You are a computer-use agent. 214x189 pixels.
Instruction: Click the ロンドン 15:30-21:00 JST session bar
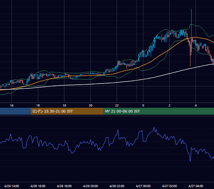67,111
